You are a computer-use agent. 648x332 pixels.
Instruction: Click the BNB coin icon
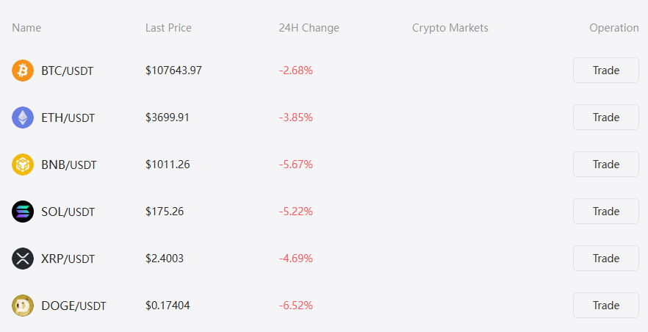pos(23,165)
